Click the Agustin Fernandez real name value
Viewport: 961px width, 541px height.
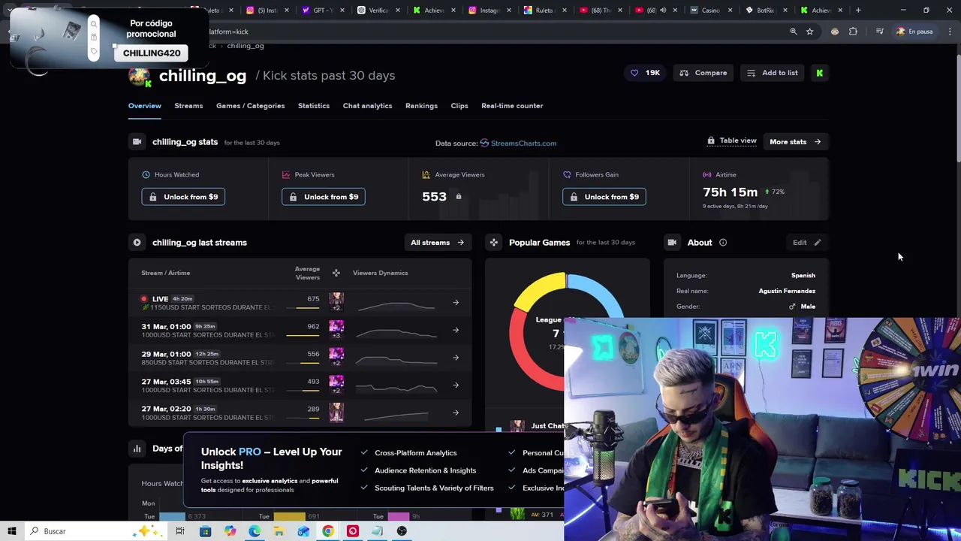787,291
